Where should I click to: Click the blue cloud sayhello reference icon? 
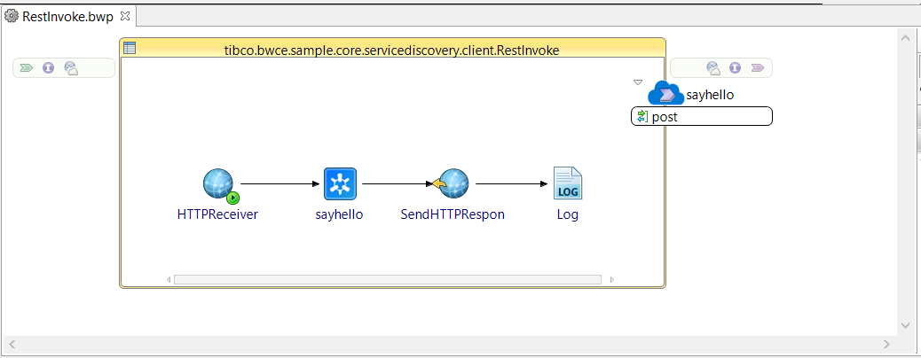click(x=665, y=93)
